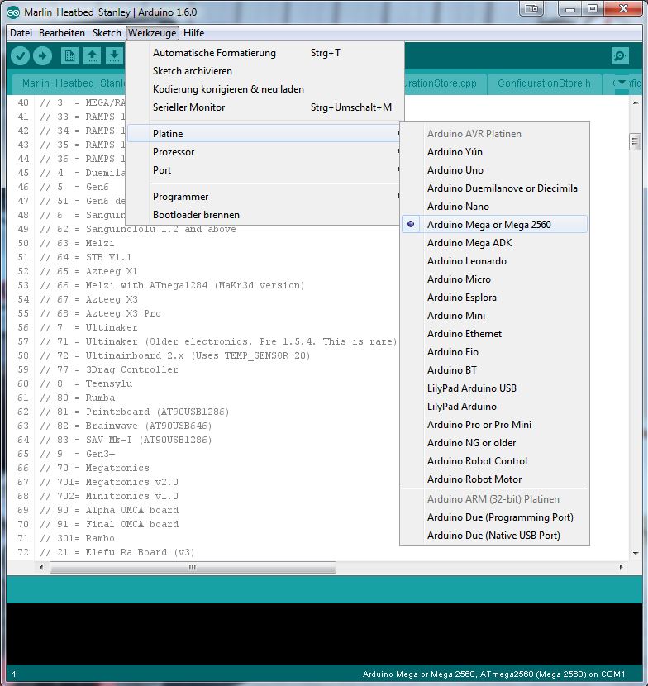Click the vertical scrollbar down arrow
Image resolution: width=648 pixels, height=686 pixels.
(x=636, y=554)
